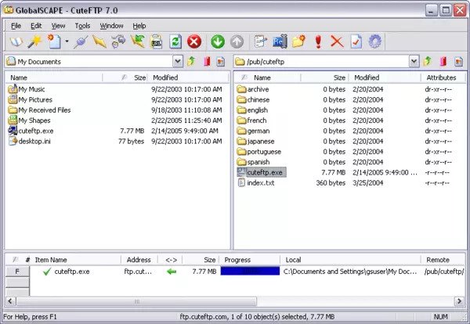Select the remote japanese folder

pos(255,142)
